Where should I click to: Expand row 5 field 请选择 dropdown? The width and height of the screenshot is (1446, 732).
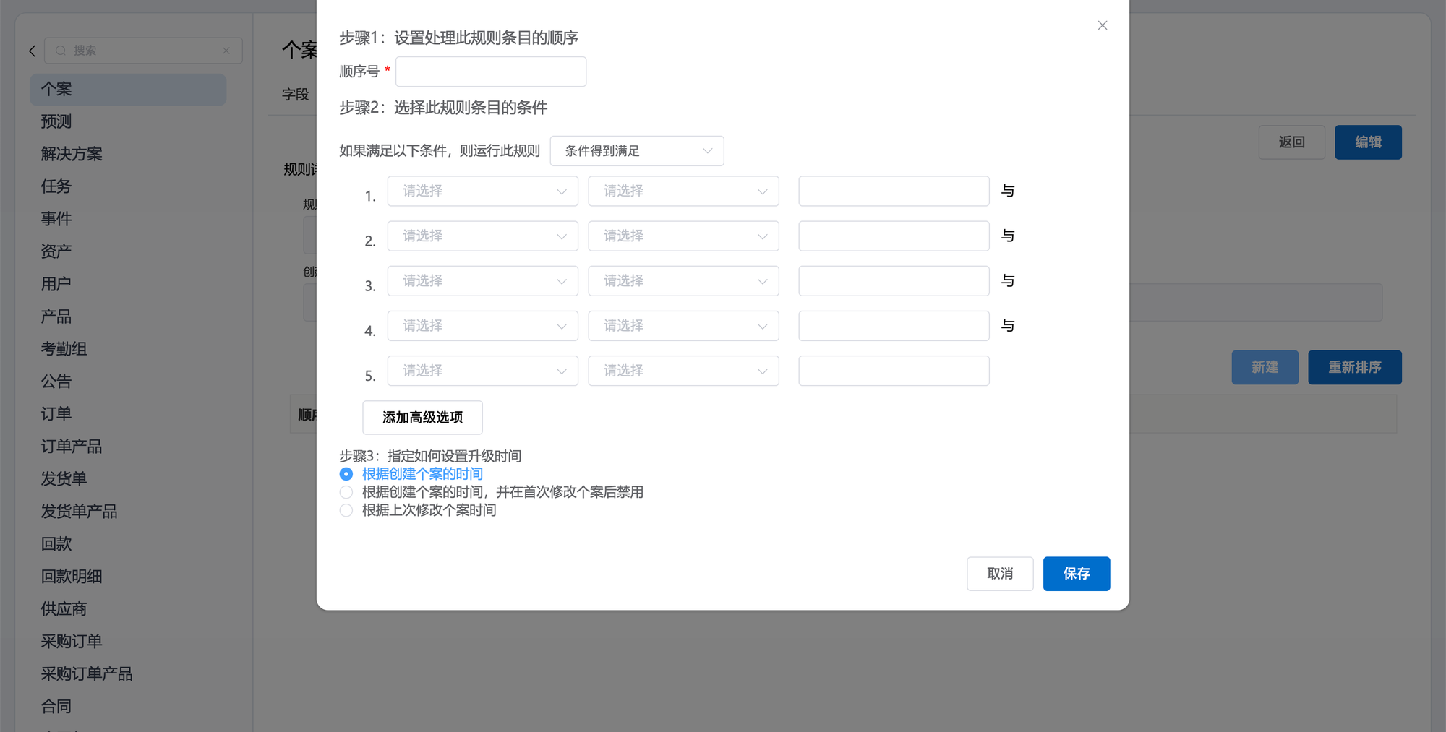point(482,371)
